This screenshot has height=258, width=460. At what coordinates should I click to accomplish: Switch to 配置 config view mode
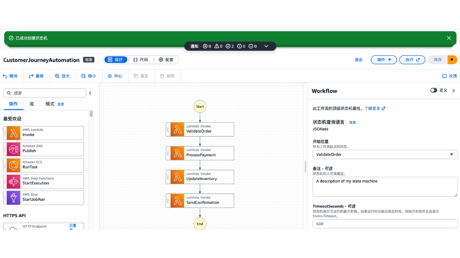point(166,60)
